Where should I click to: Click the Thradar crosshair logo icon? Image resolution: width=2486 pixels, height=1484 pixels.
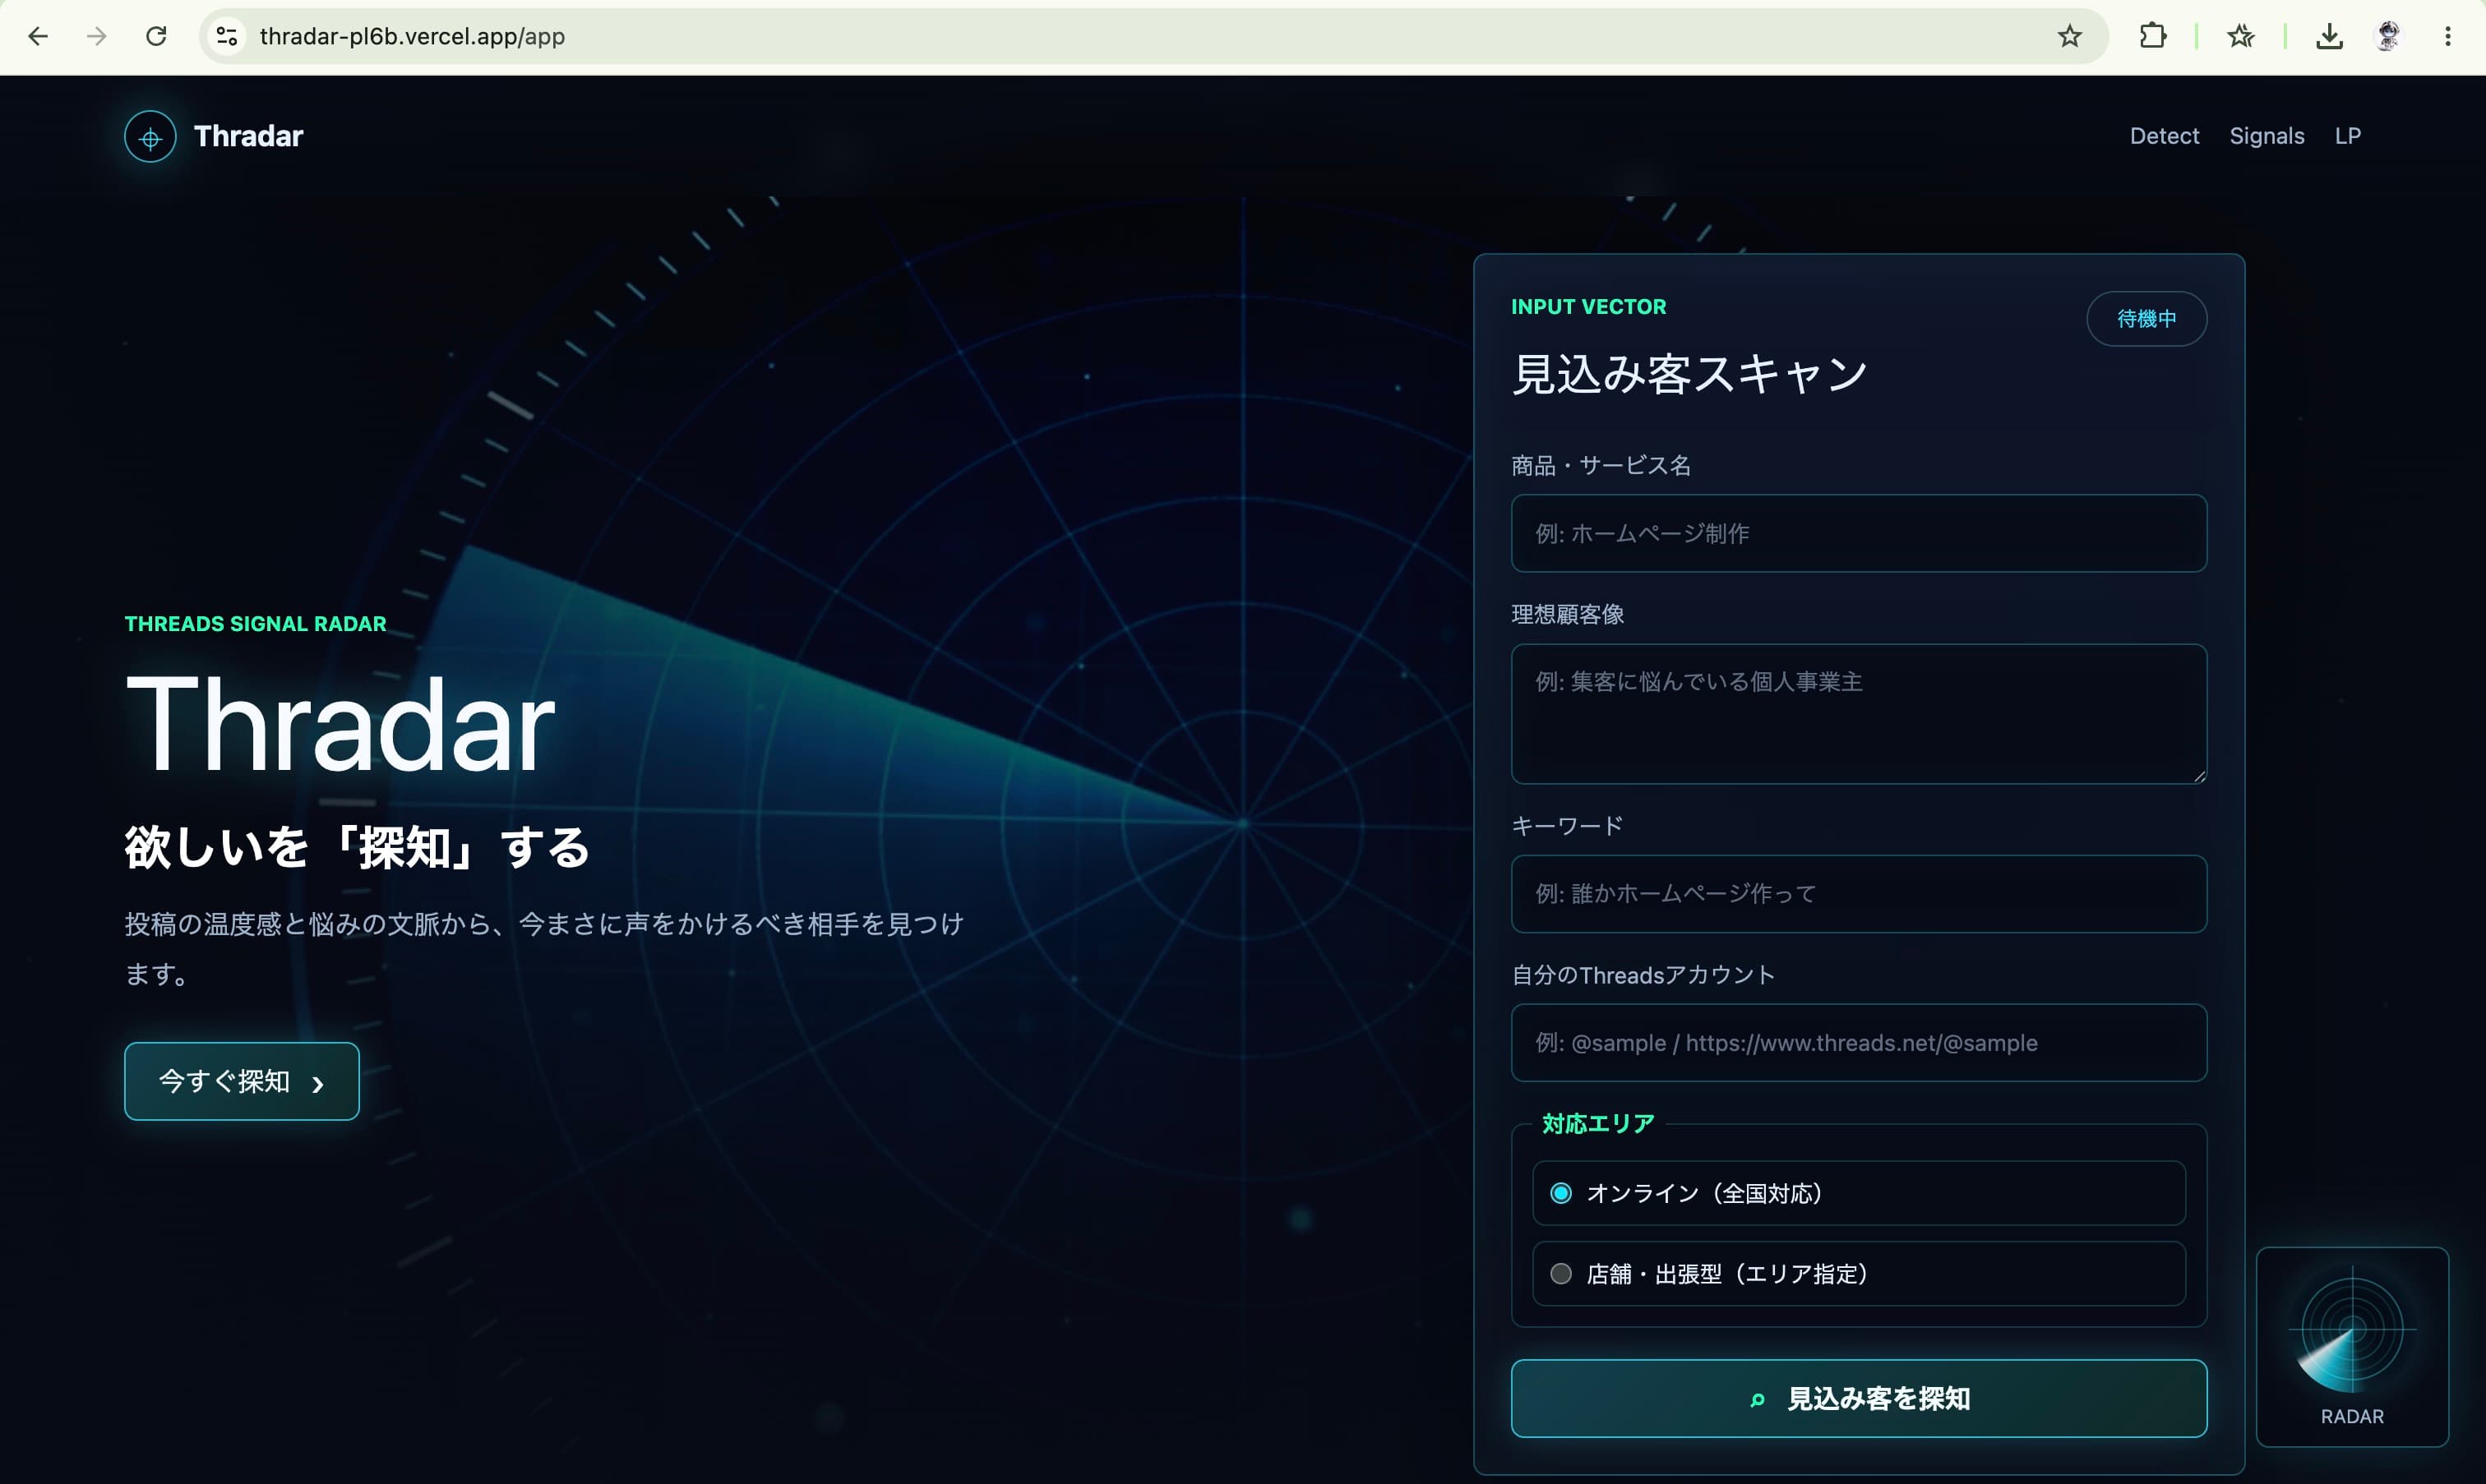[150, 137]
